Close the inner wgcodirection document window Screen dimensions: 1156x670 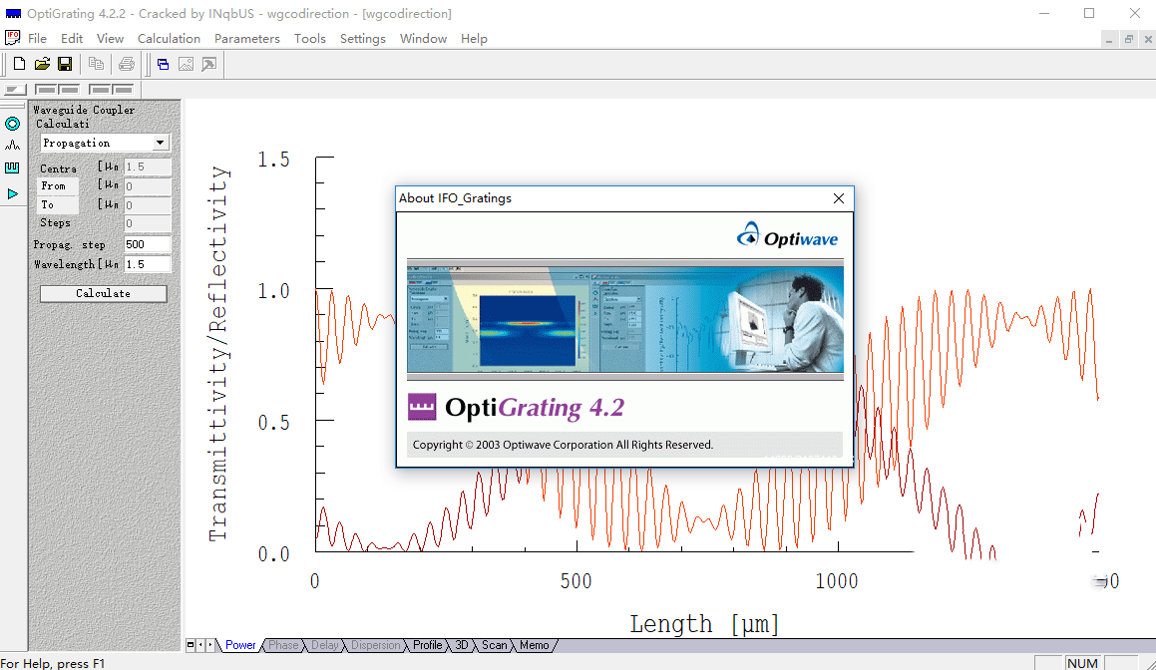click(x=1148, y=40)
